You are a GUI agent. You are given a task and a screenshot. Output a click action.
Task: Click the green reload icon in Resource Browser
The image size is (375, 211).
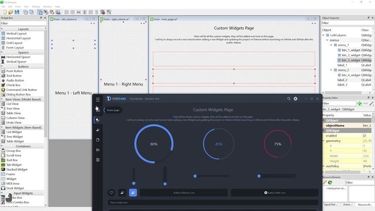(x=330, y=182)
